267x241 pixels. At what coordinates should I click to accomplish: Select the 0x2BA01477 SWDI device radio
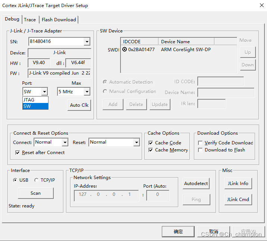125,49
